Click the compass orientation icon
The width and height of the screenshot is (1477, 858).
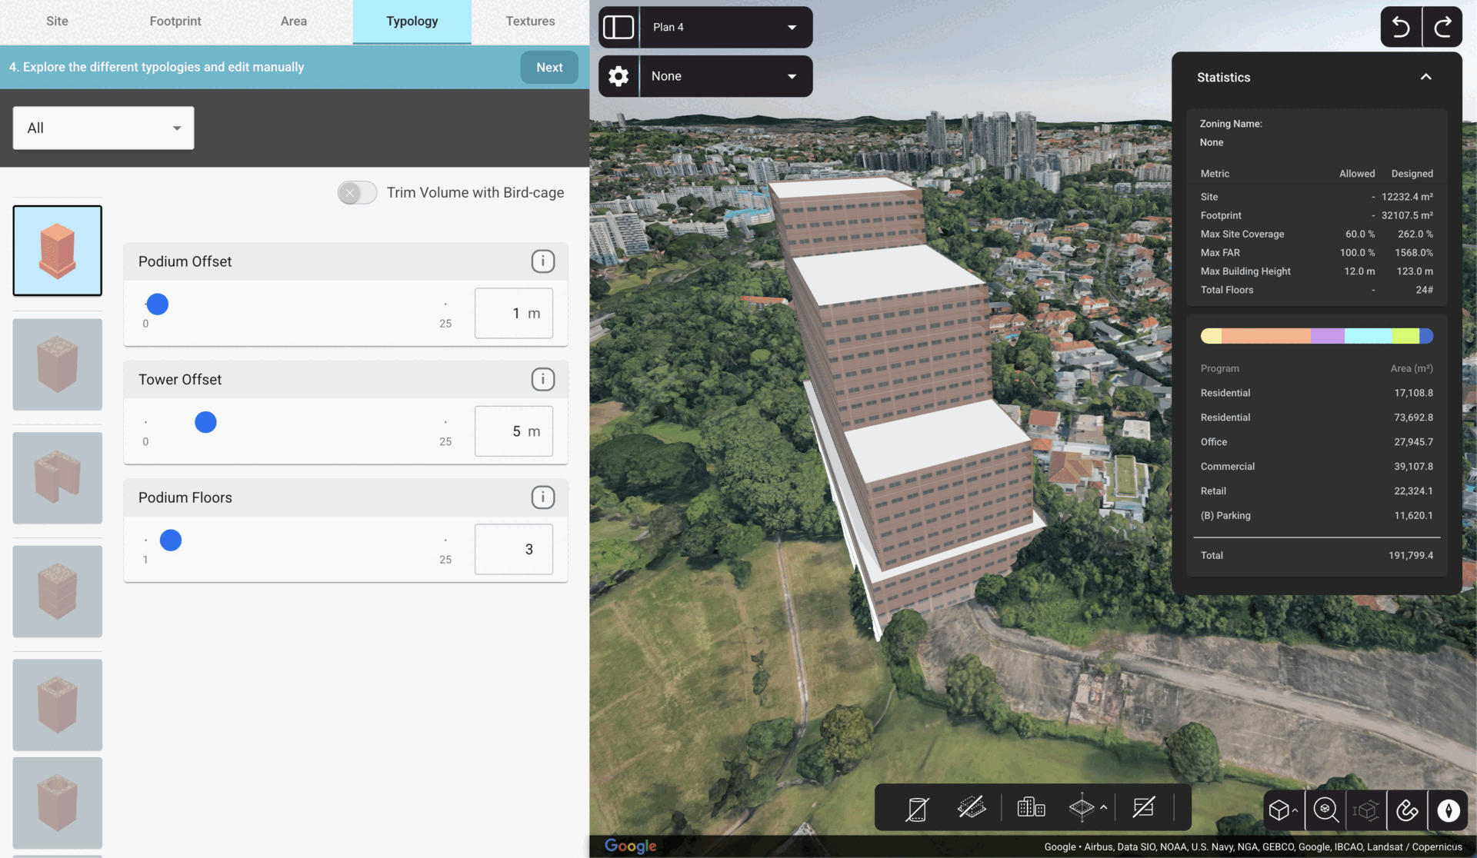point(1448,810)
